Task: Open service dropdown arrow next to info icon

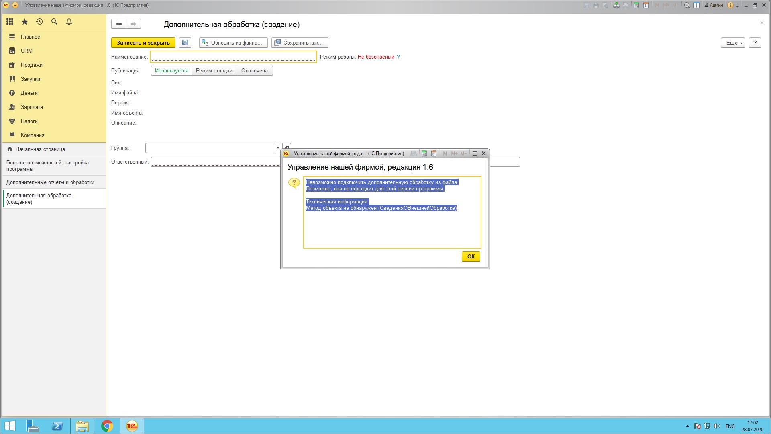Action: [737, 6]
